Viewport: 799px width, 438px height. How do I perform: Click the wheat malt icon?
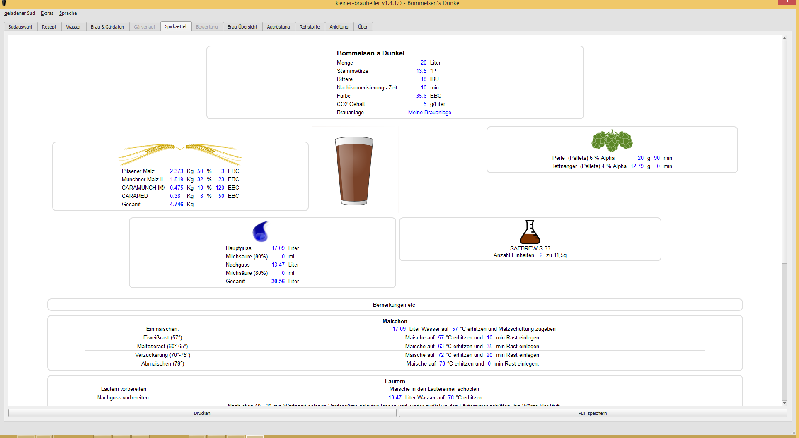coord(180,154)
